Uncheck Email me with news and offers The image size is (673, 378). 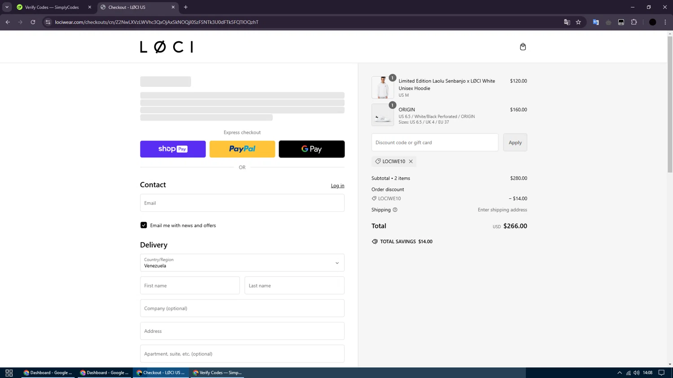coord(144,225)
